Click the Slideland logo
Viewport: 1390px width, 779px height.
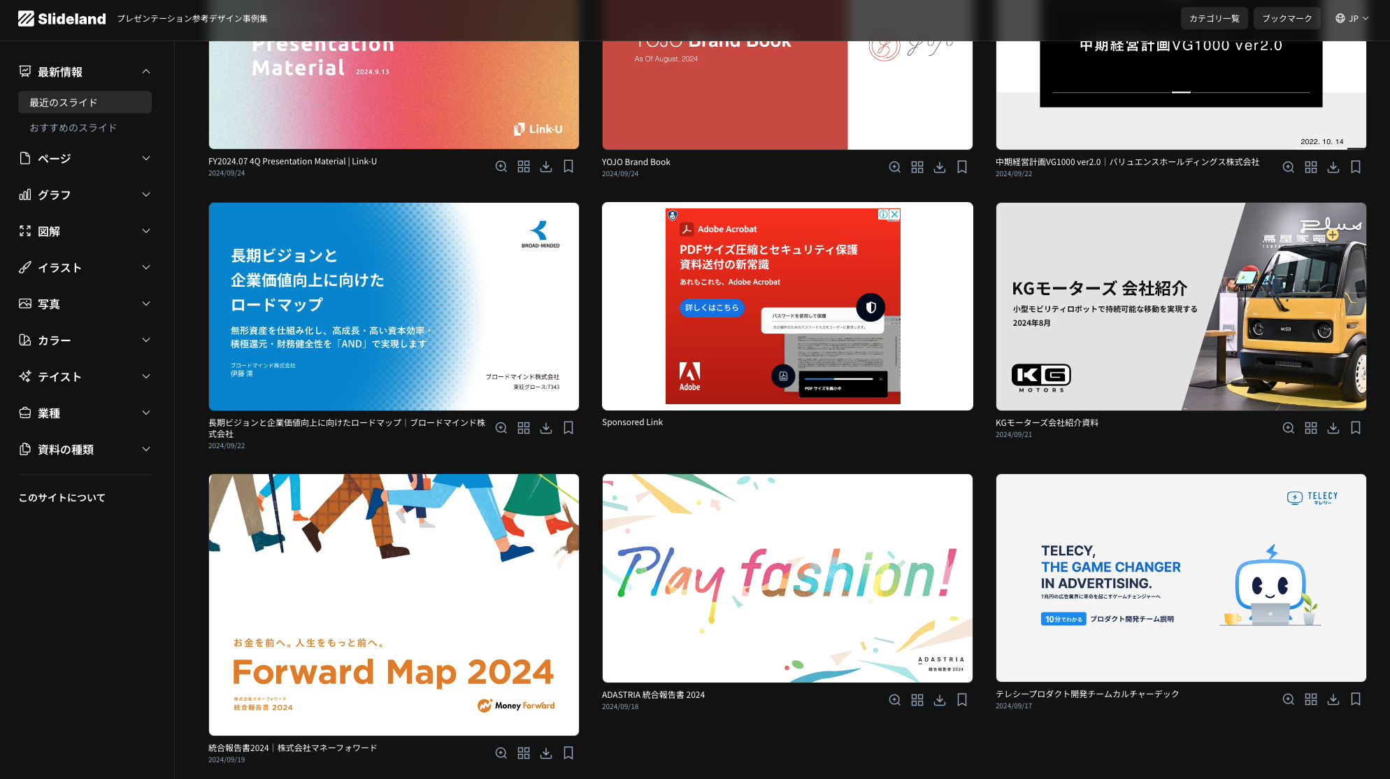pos(62,19)
